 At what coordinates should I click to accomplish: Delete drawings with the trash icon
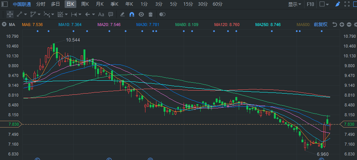click(x=150, y=14)
